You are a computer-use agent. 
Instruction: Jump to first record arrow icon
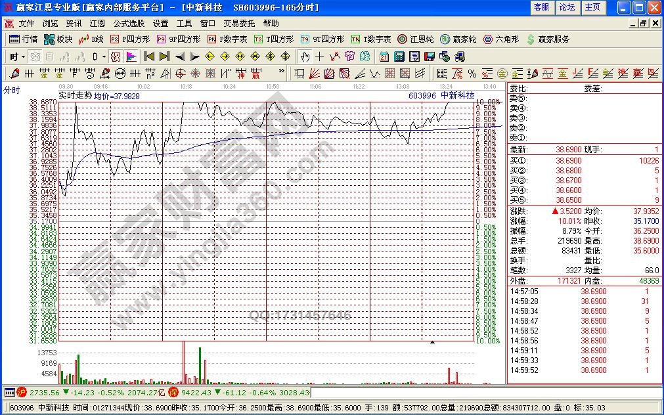click(x=149, y=56)
